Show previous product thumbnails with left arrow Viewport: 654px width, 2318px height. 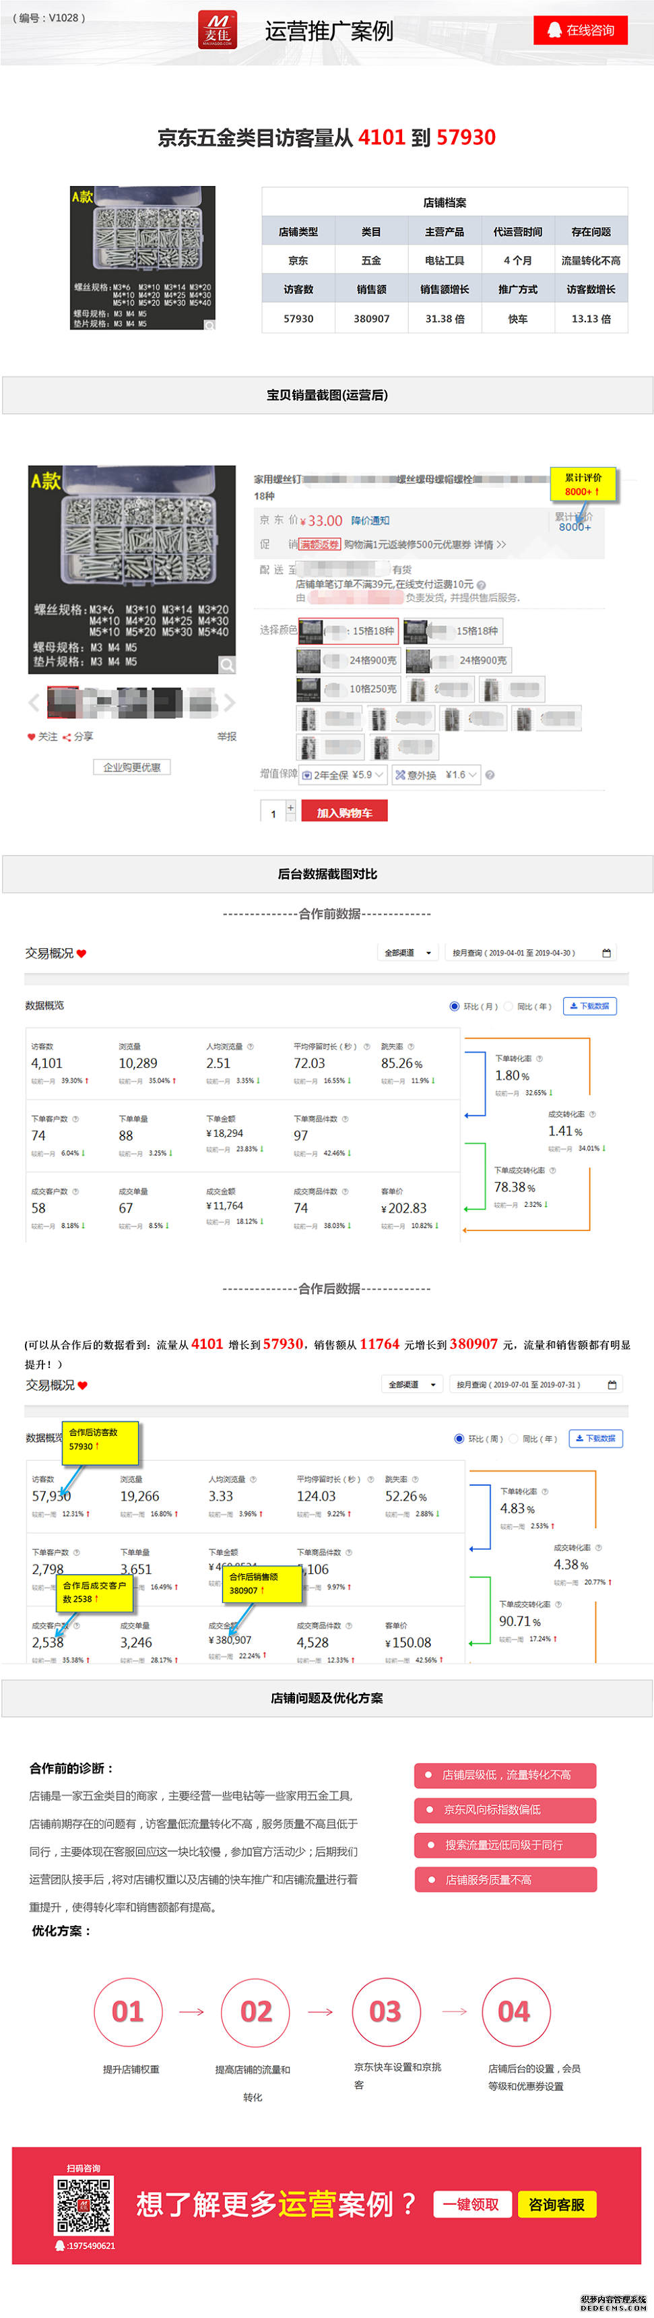[x=35, y=703]
